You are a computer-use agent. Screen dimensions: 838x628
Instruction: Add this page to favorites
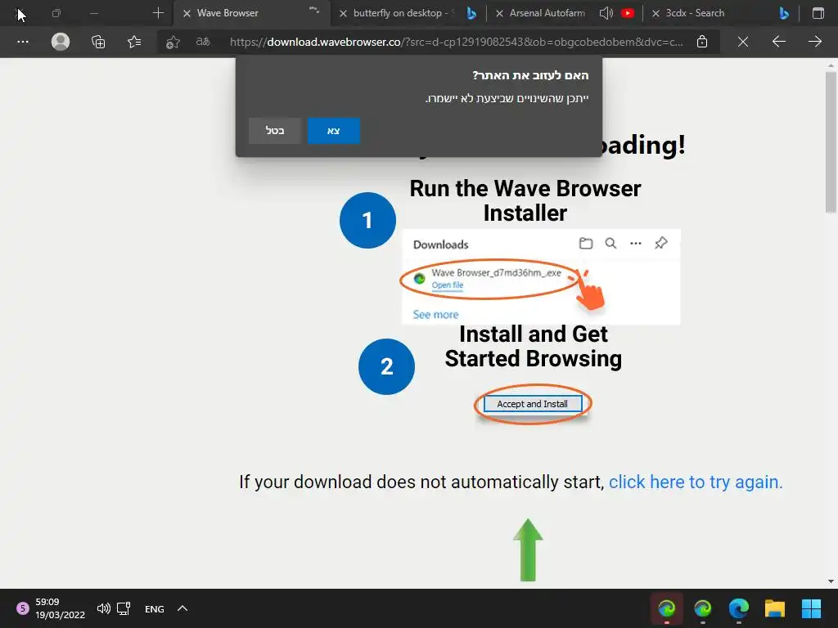coord(173,43)
